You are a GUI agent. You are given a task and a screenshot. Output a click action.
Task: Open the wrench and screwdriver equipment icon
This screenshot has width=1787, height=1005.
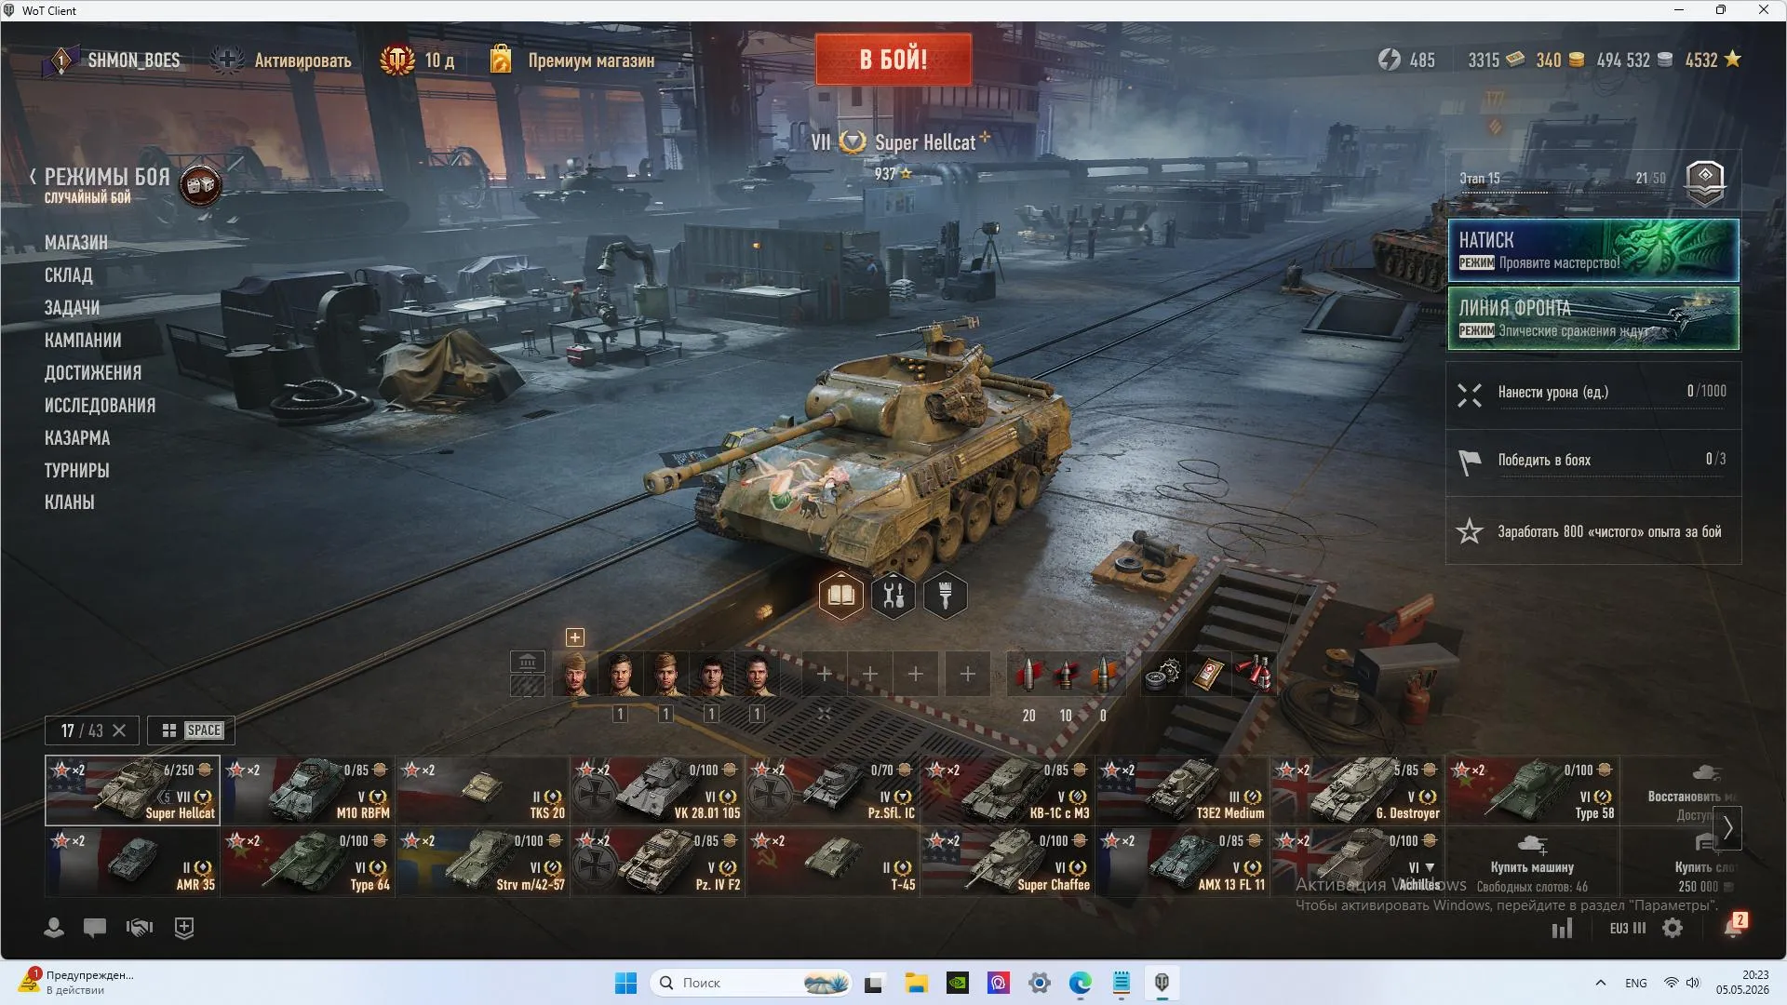(893, 596)
